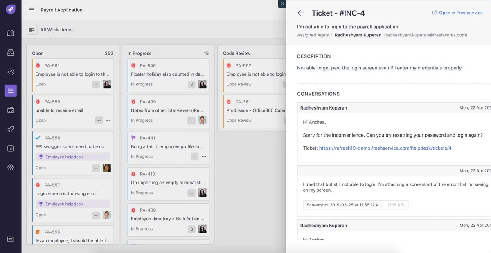The height and width of the screenshot is (253, 491).
Task: Click assignee avatar on card PA-409
Action: tap(202, 229)
